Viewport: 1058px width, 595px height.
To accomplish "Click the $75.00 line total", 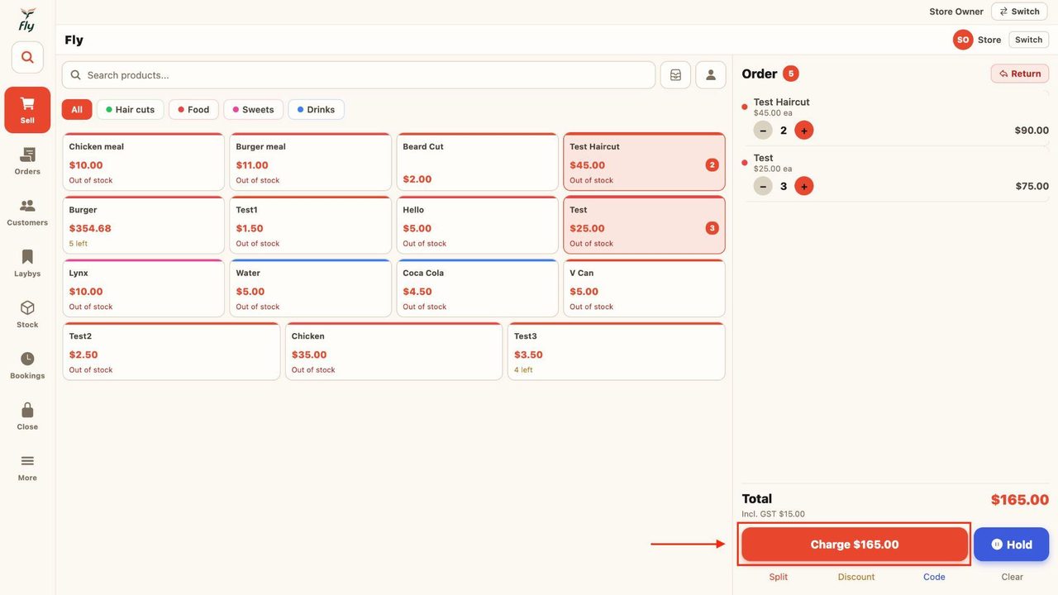I will 1032,186.
